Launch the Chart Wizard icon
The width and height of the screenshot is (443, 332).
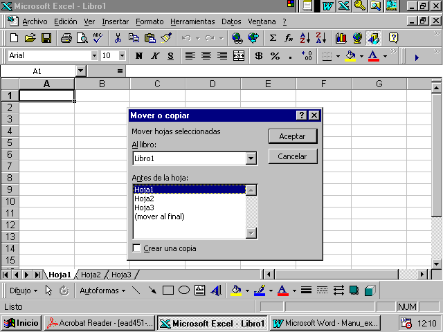pos(341,38)
